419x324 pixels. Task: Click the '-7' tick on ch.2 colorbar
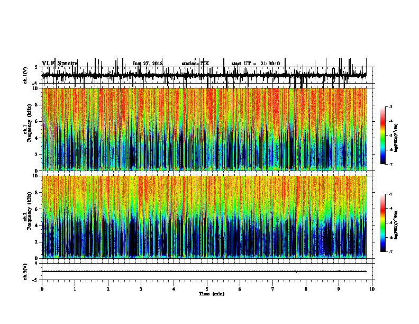[x=390, y=252]
